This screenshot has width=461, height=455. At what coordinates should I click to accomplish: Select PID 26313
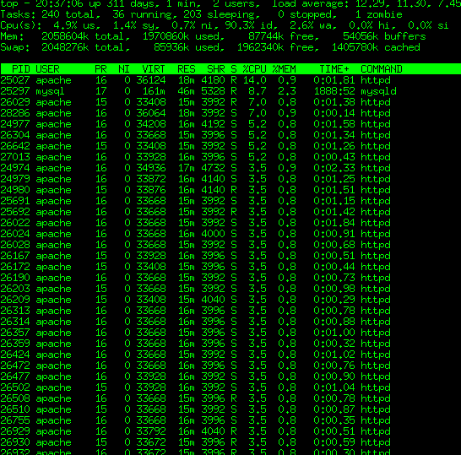pos(15,311)
